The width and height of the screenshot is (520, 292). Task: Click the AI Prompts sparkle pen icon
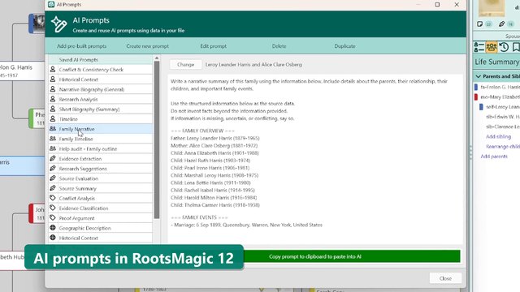pyautogui.click(x=58, y=24)
